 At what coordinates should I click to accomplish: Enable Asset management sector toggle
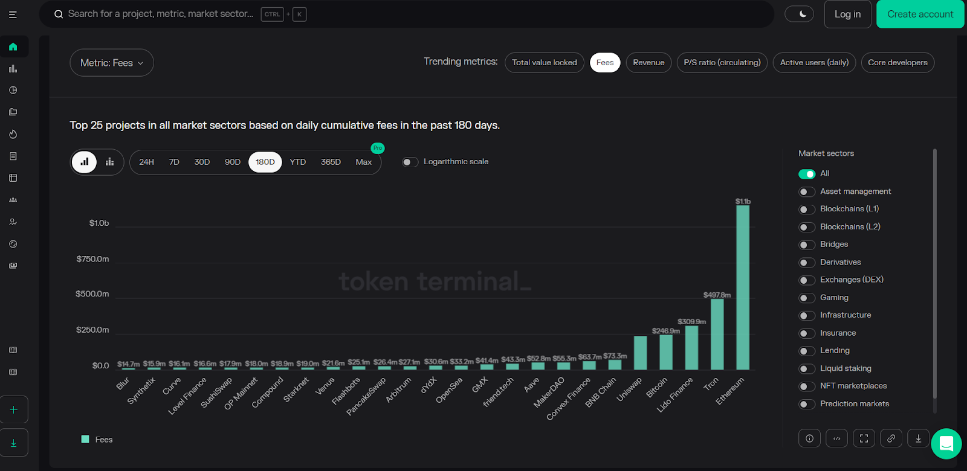pyautogui.click(x=807, y=191)
